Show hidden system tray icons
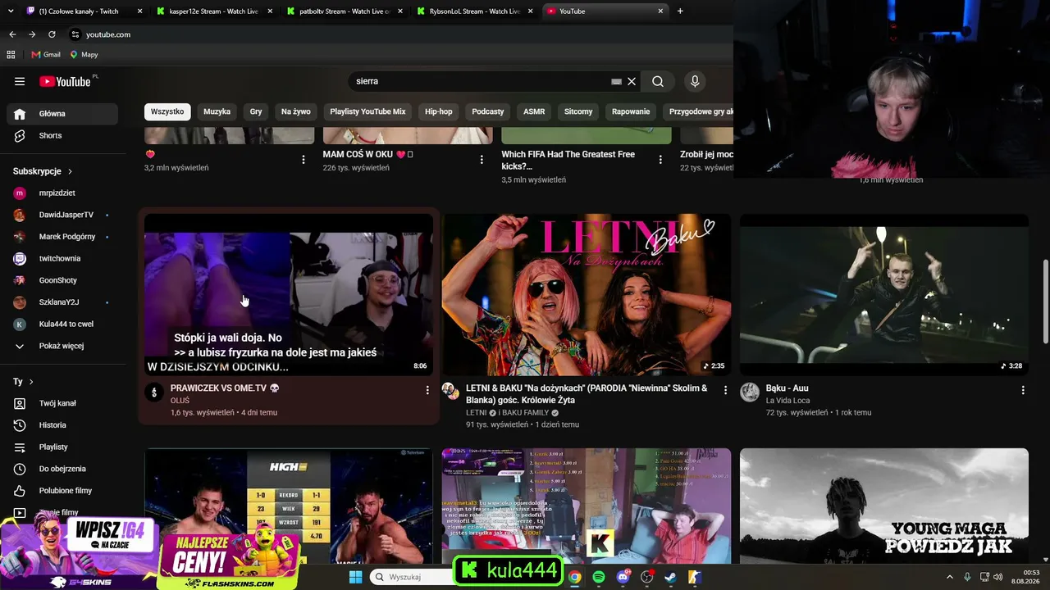 (x=950, y=577)
